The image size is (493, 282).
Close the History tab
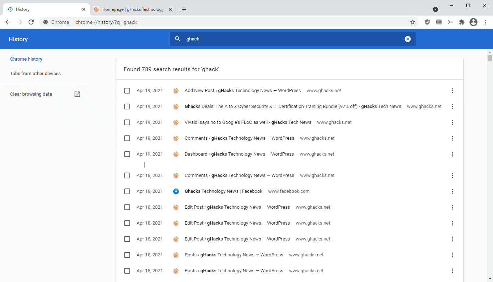click(x=84, y=9)
